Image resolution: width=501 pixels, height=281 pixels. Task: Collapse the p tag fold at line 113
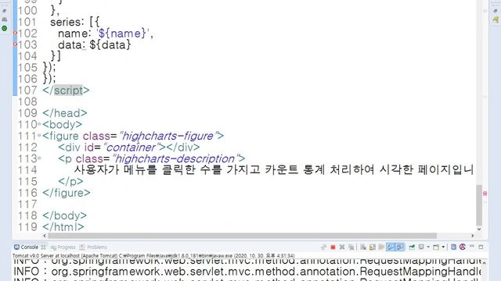[39, 158]
